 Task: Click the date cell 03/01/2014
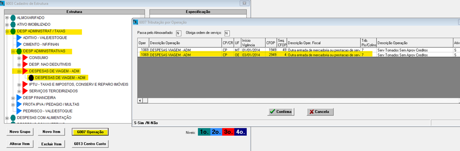pos(253,55)
